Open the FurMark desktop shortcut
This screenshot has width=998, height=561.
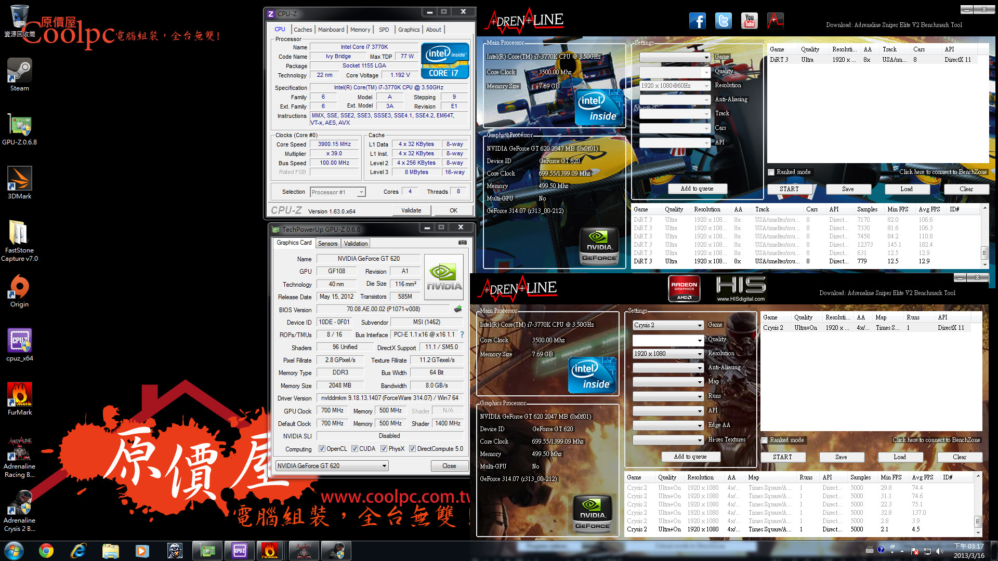point(20,398)
